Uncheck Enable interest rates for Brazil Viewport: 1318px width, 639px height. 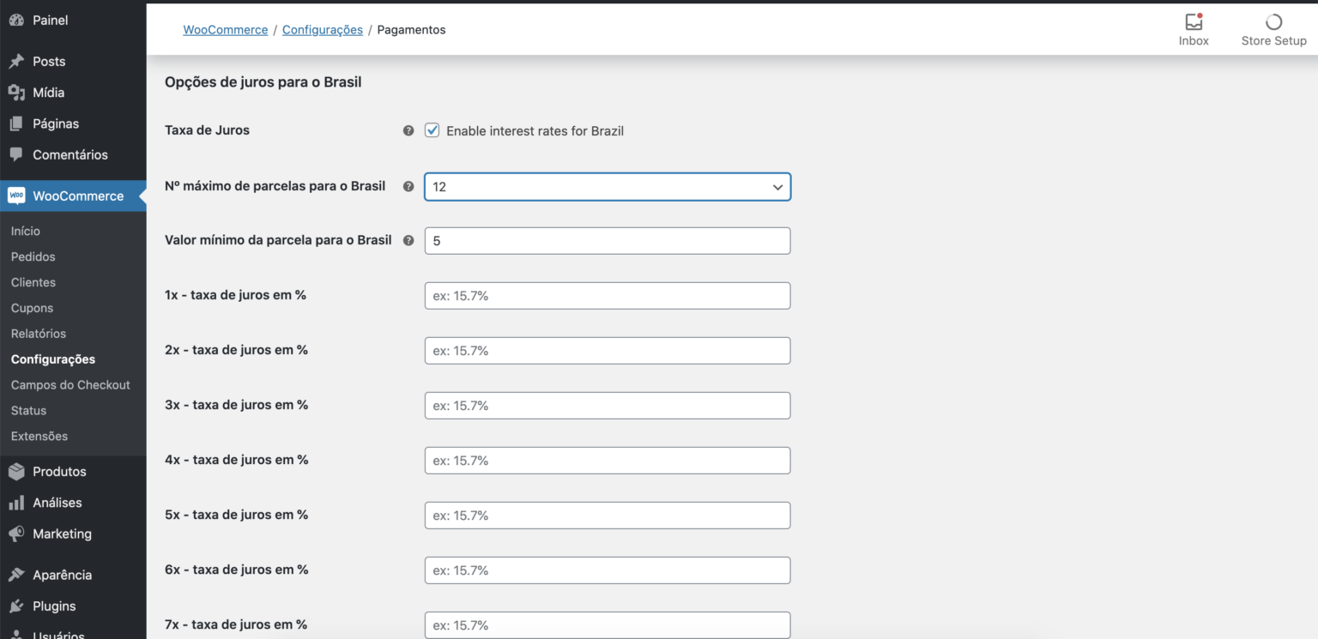click(x=432, y=130)
